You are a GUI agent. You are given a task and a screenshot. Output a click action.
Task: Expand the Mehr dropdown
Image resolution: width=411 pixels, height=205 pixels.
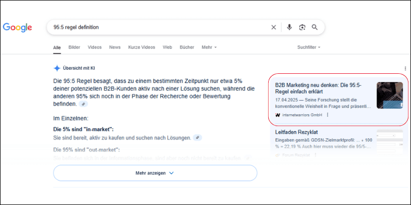click(x=209, y=47)
